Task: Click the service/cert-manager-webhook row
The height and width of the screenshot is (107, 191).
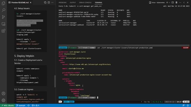Action: click(x=98, y=25)
